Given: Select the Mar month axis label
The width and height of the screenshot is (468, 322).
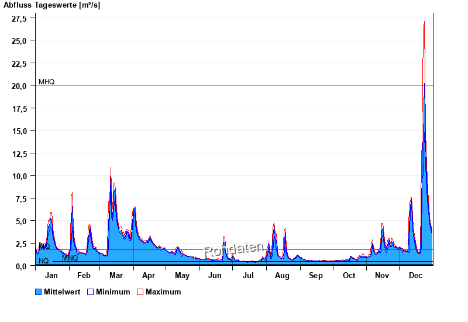Looking at the screenshot, I should [116, 276].
